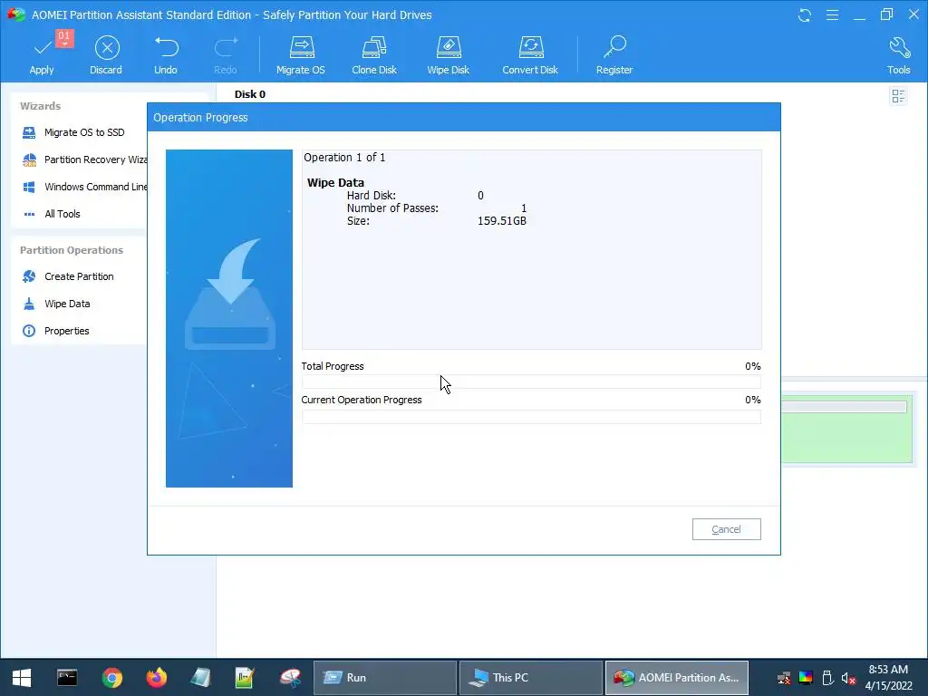Launch Chrome from the taskbar
Screen dimensions: 928x696
111,678
